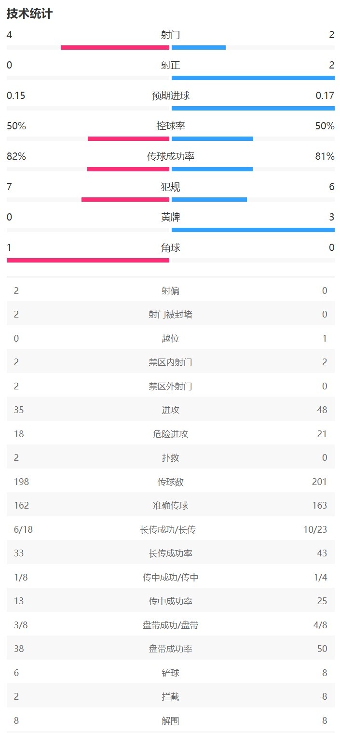Image resolution: width=340 pixels, height=733 pixels.
Task: Select the 传球数 row
Action: [x=170, y=482]
